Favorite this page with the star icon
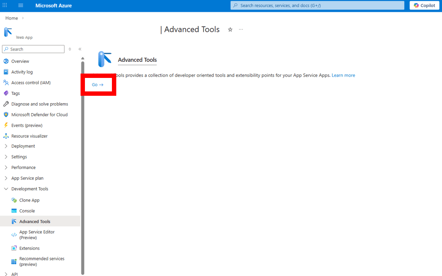The height and width of the screenshot is (276, 442). pyautogui.click(x=230, y=30)
